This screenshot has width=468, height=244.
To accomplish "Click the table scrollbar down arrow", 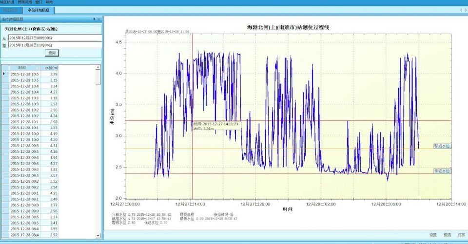I will tap(98, 236).
